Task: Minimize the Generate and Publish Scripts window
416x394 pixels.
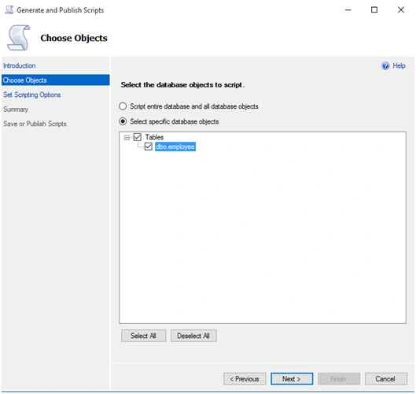Action: 348,9
